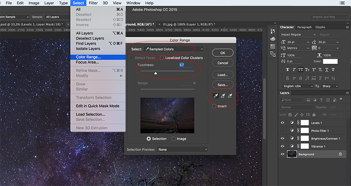Image resolution: width=351 pixels, height=186 pixels.
Task: Open the color palette panel icon in dock
Action: pyautogui.click(x=272, y=39)
